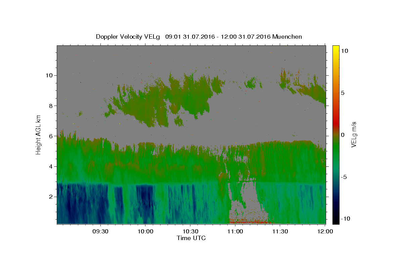
Task: Click the 12:00 time axis label
Action: coord(325,231)
